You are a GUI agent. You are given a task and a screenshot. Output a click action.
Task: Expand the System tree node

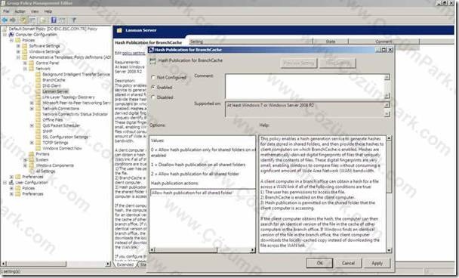pos(25,160)
